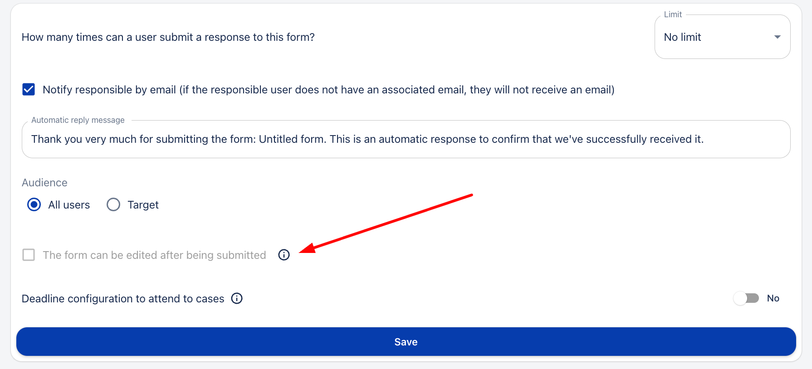Click the submission limit question text
Image resolution: width=812 pixels, height=369 pixels.
click(168, 37)
